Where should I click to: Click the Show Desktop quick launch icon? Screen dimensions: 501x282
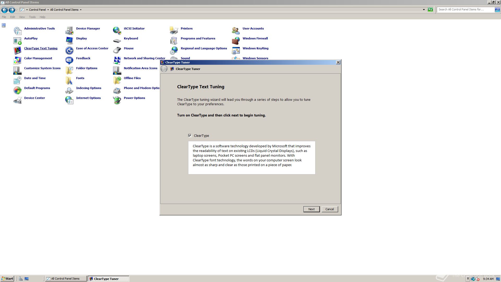pyautogui.click(x=27, y=279)
